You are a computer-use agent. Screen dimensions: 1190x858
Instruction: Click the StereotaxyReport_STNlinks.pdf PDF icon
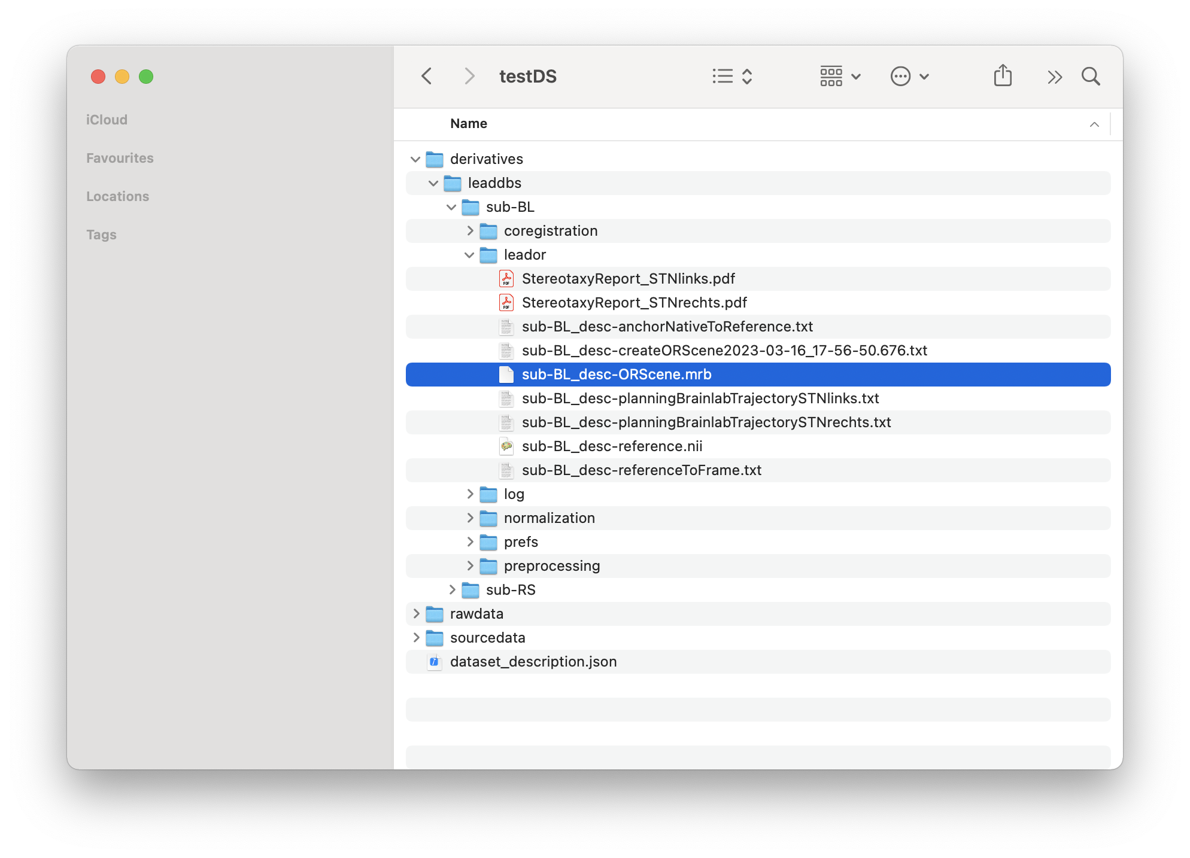click(506, 279)
